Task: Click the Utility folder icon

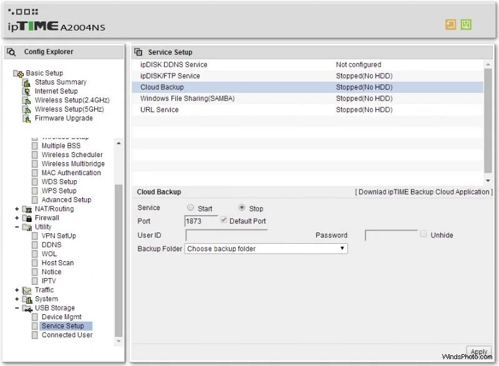Action: coord(27,227)
